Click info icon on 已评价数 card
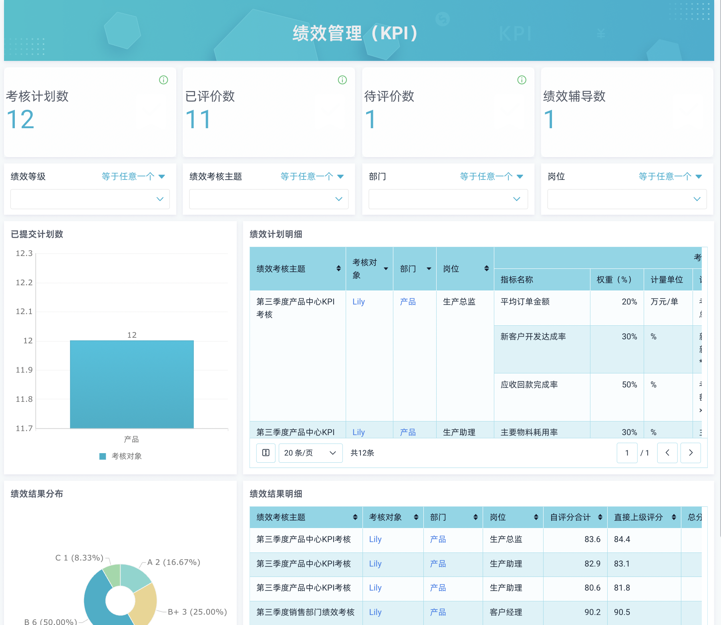 point(342,80)
